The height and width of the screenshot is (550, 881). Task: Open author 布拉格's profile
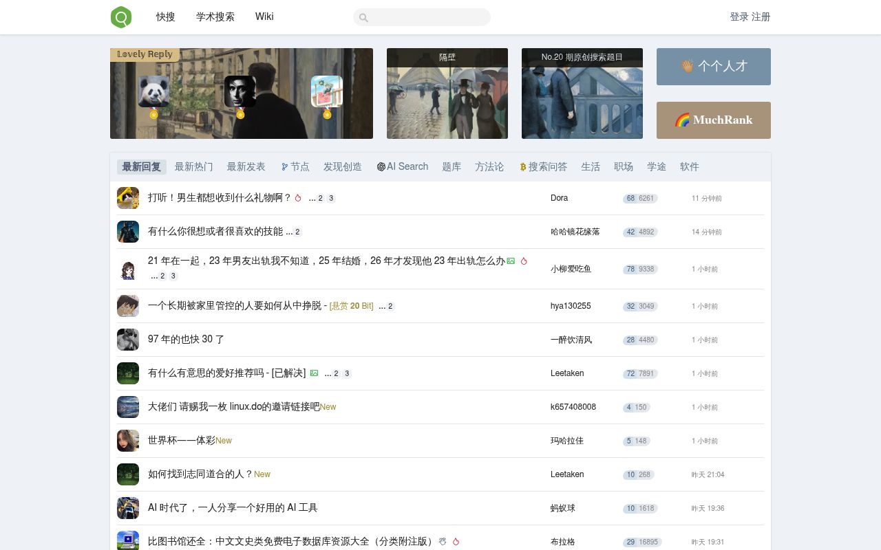coord(563,542)
